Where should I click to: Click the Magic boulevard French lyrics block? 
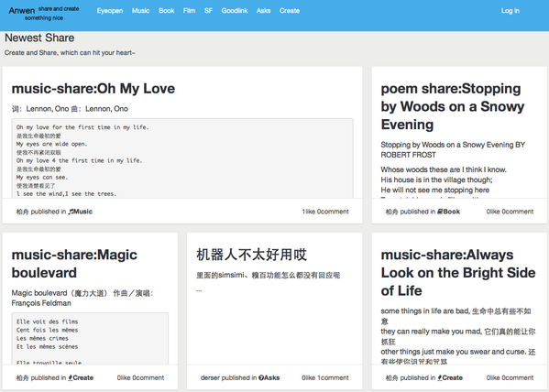[90, 339]
